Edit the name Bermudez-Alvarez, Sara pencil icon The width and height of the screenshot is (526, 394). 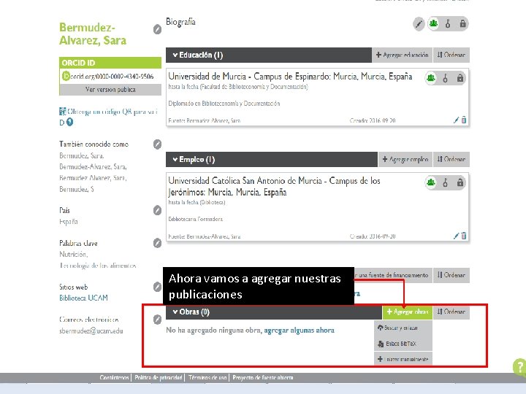point(157,29)
